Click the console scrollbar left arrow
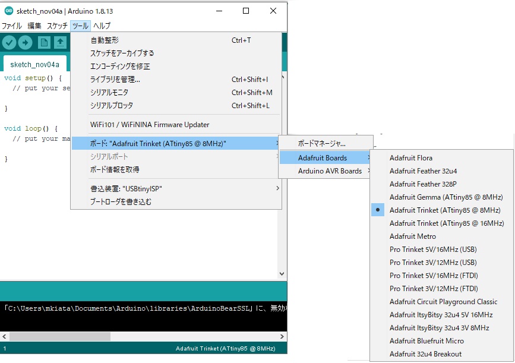This screenshot has width=515, height=363. pyautogui.click(x=4, y=336)
